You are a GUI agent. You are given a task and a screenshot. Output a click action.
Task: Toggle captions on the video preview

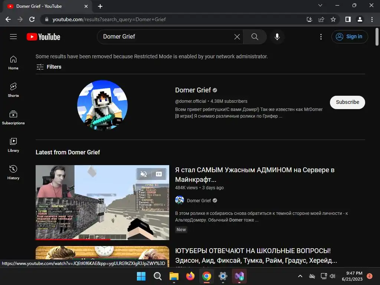[x=159, y=174]
